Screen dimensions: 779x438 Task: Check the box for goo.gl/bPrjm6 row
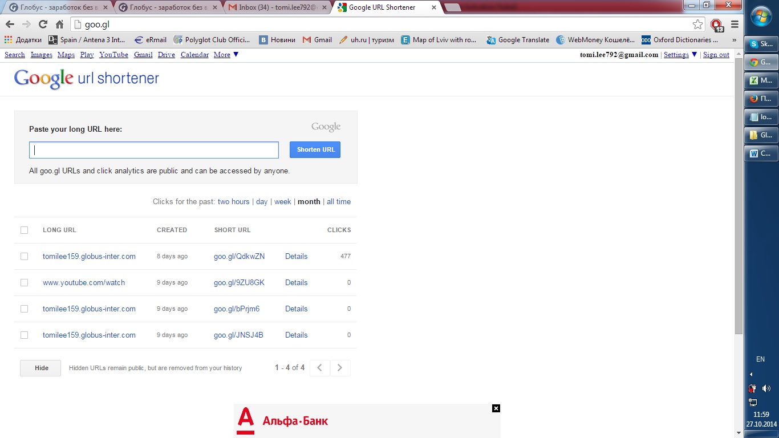(24, 309)
